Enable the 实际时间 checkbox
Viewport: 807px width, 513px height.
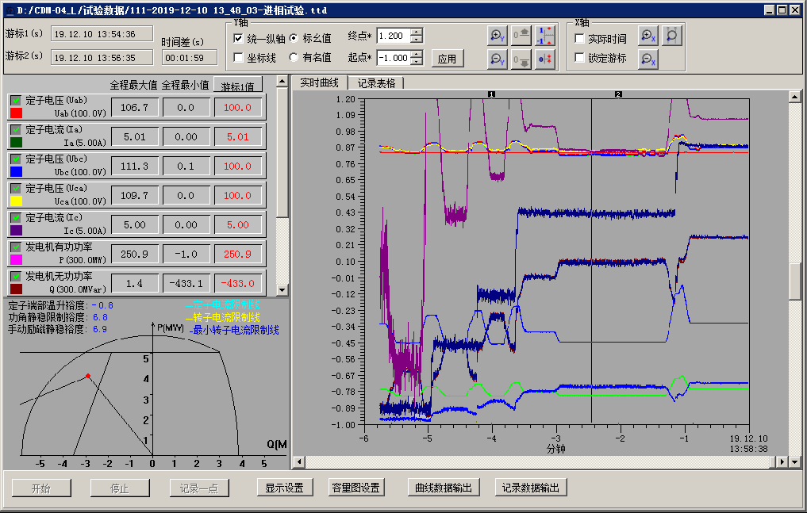pyautogui.click(x=580, y=39)
